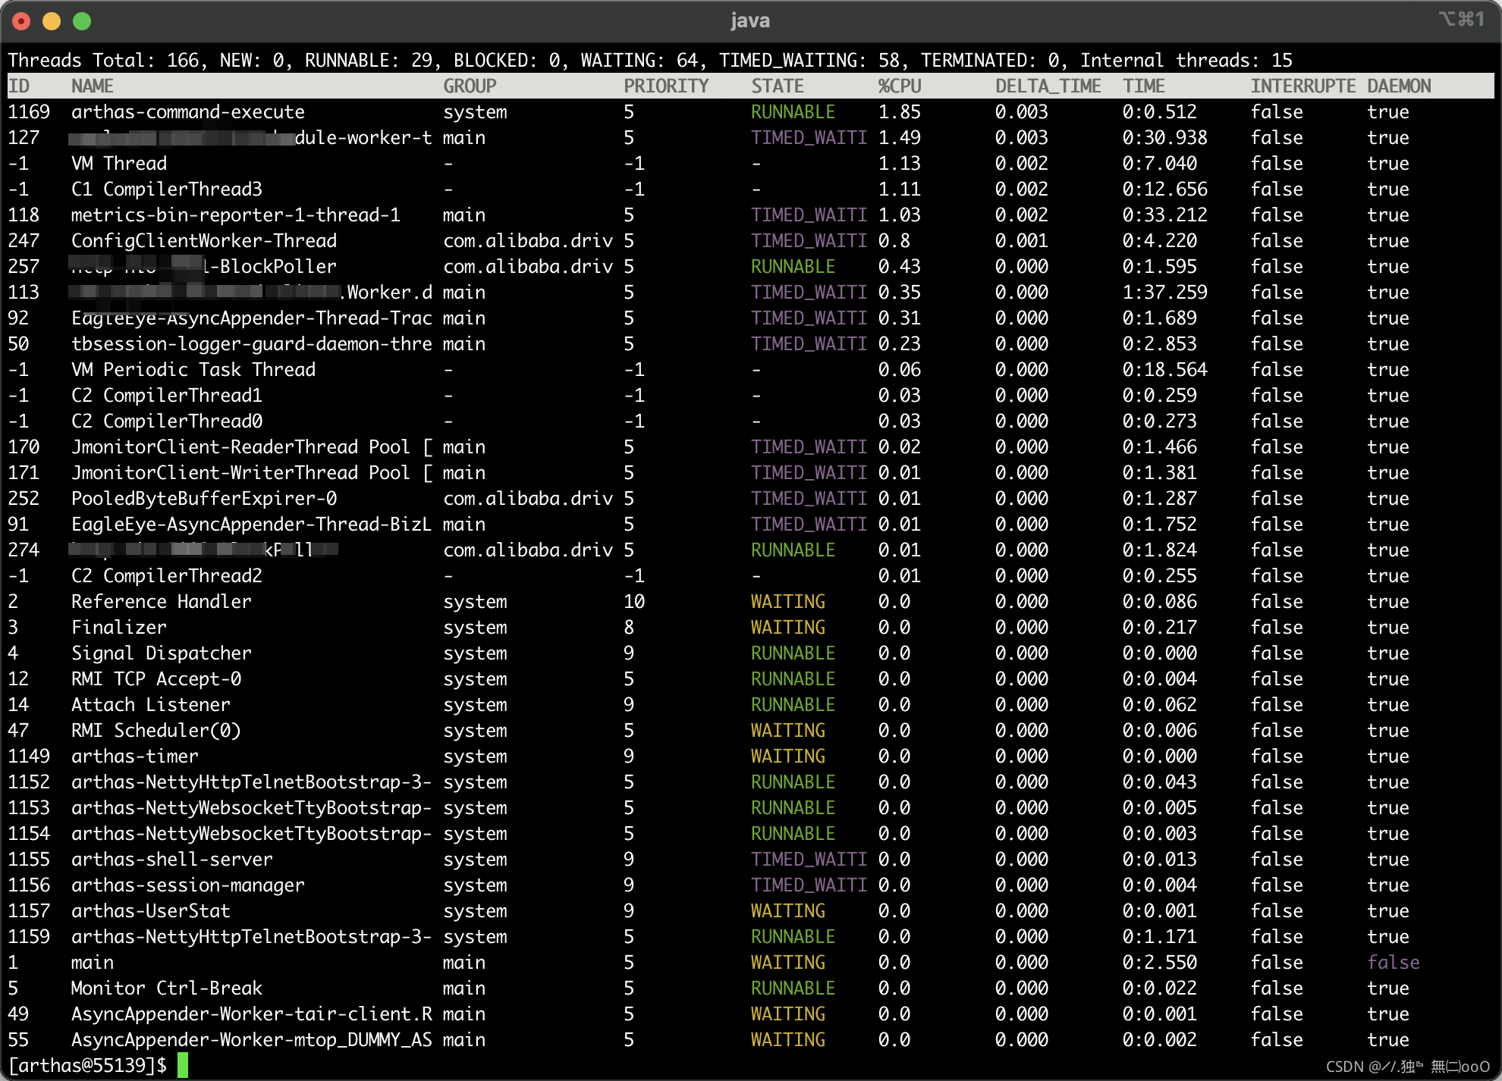The width and height of the screenshot is (1502, 1081).
Task: Click the purple 'false' daemon value
Action: (1394, 963)
